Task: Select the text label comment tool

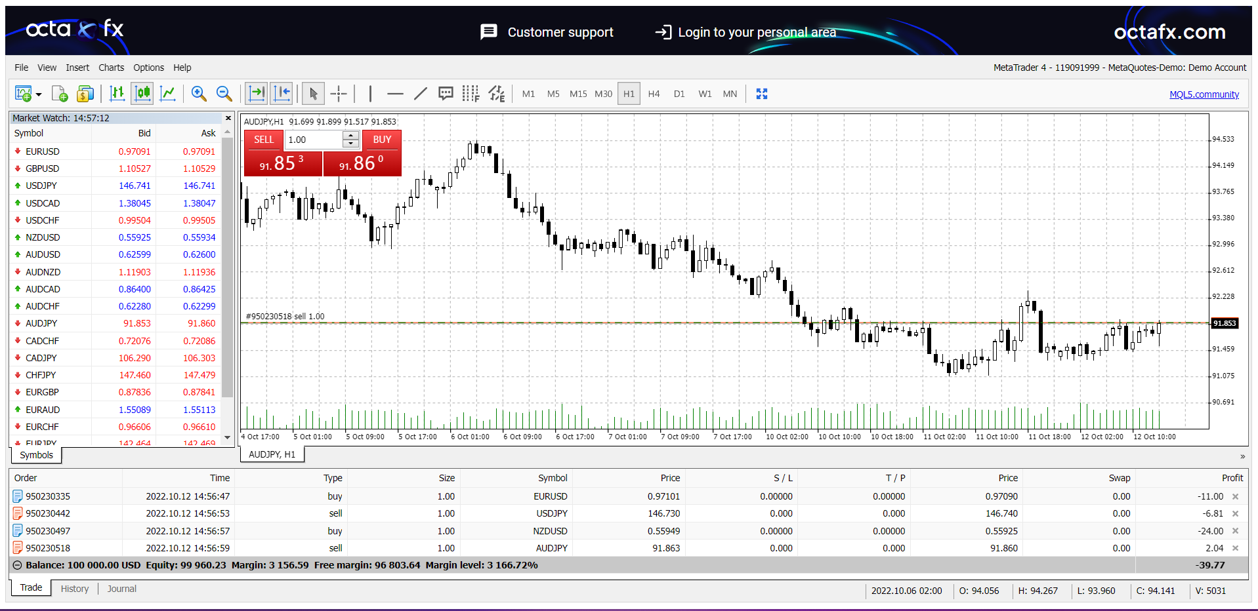Action: 446,94
